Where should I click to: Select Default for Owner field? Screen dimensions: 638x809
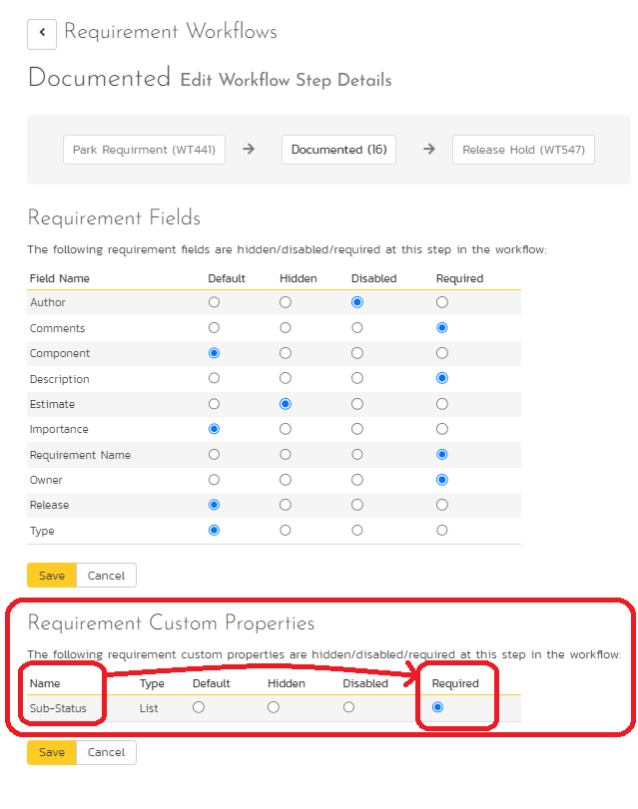(x=214, y=480)
